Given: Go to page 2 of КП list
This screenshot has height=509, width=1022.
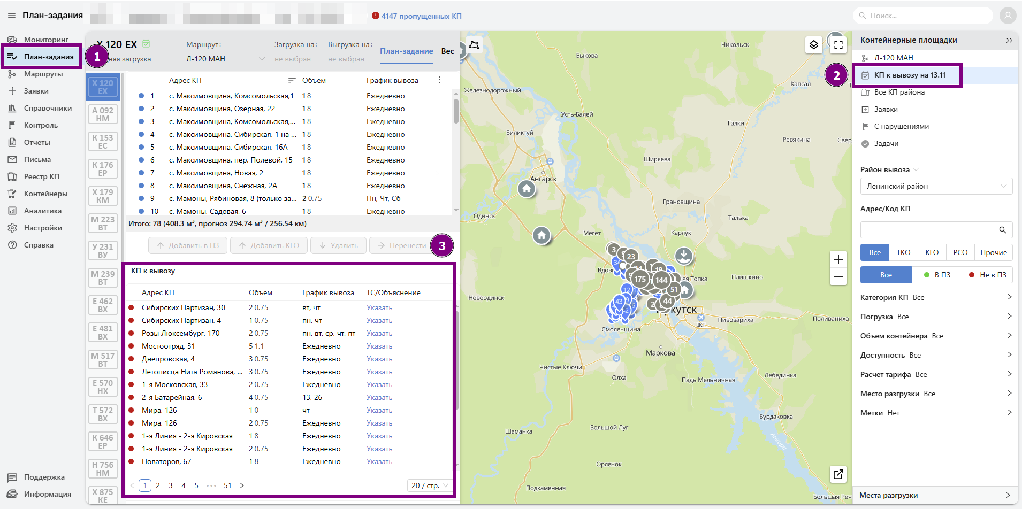Looking at the screenshot, I should (x=158, y=485).
